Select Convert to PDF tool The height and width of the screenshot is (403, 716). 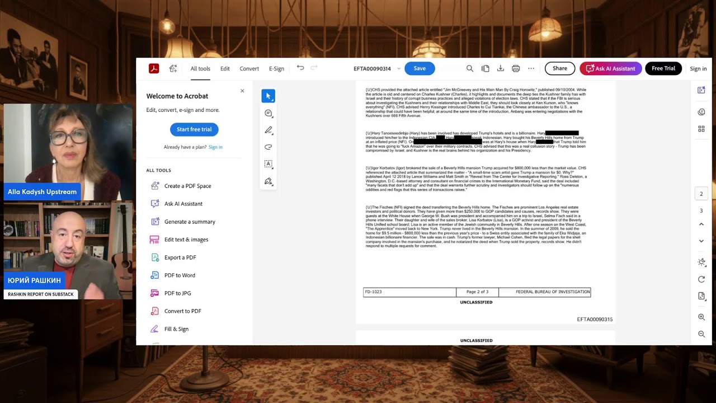tap(183, 311)
